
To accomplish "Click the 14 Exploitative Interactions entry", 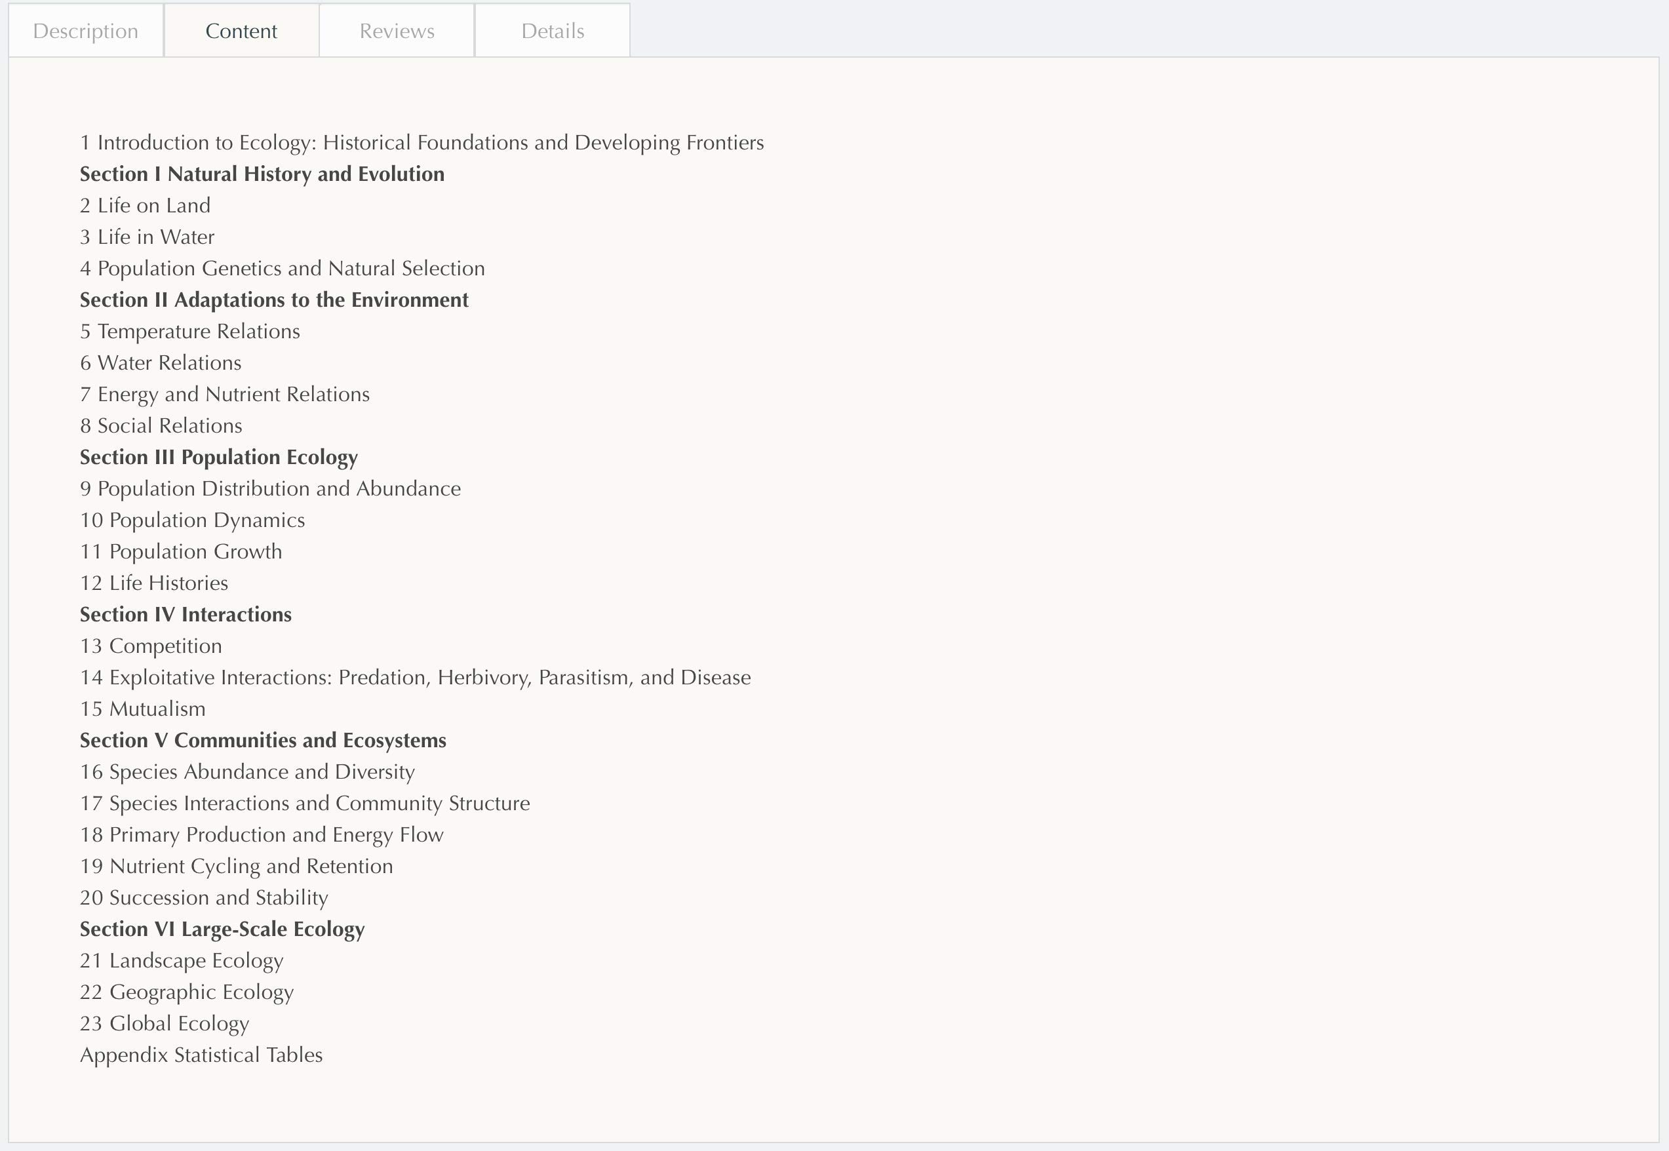I will coord(415,678).
